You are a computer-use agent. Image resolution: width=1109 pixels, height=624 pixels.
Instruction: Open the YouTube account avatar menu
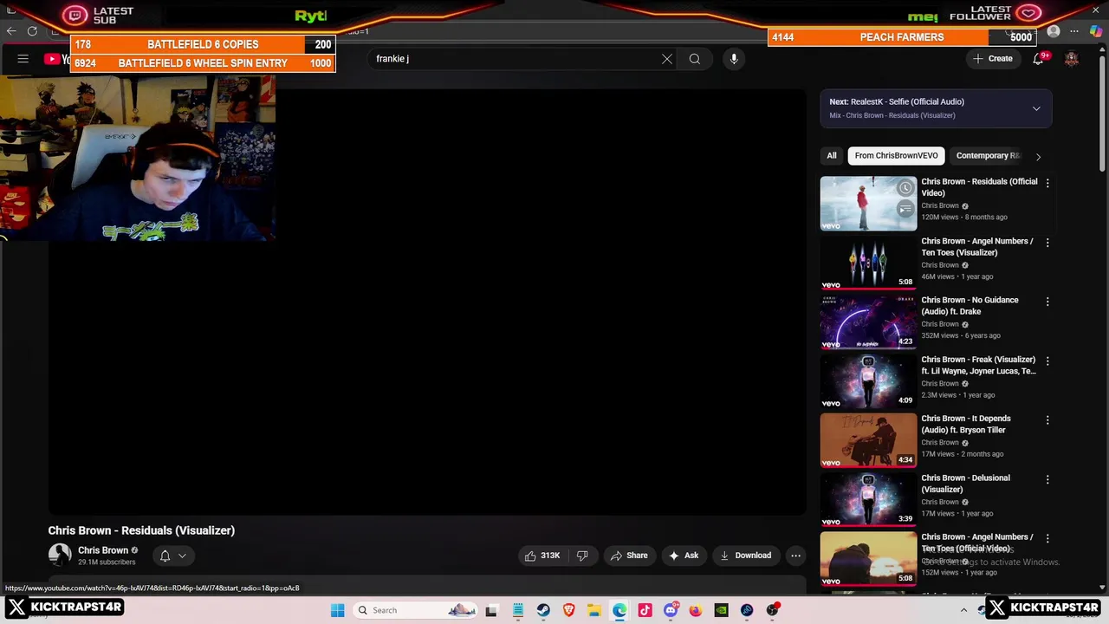(1072, 59)
